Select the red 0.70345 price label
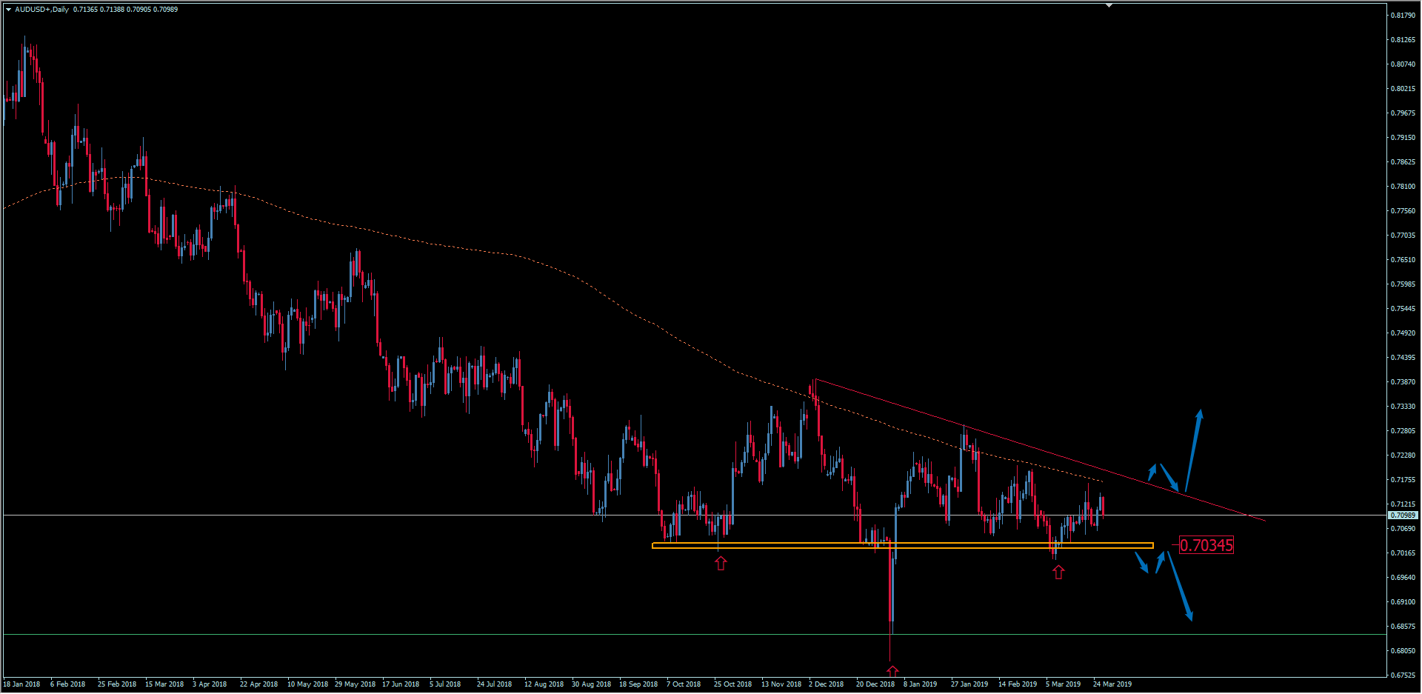The width and height of the screenshot is (1422, 694). [1206, 546]
